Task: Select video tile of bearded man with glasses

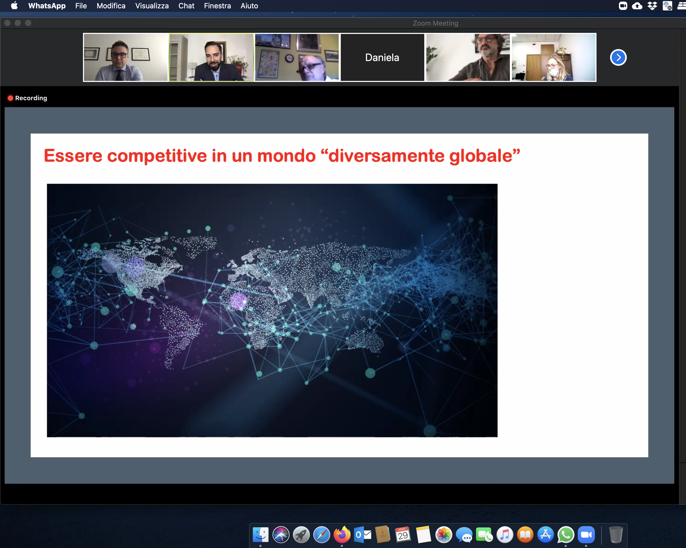Action: (468, 58)
